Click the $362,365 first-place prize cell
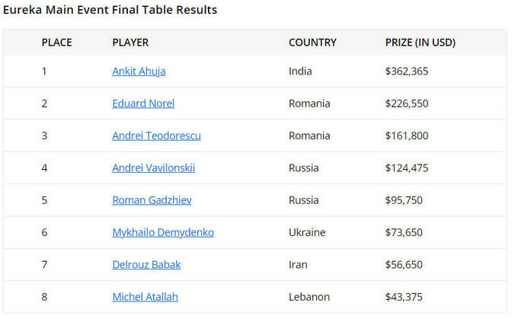 pos(407,72)
